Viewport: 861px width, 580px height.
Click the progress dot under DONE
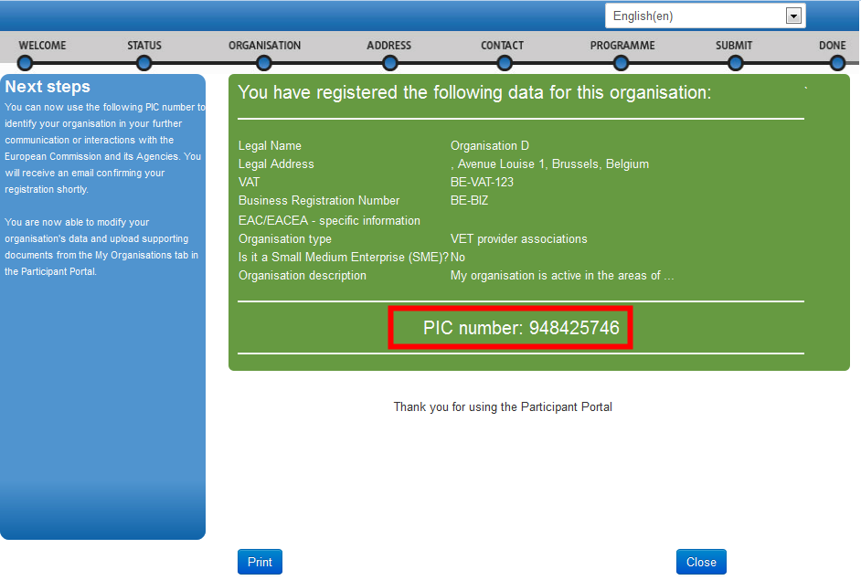pos(837,64)
